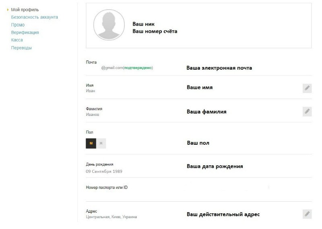Select the female gender toggle 'Ж'
This screenshot has height=229, width=322.
101,144
